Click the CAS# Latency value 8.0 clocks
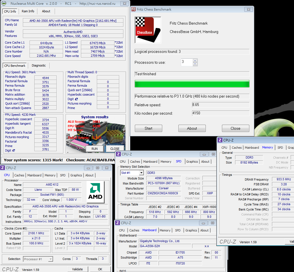 pyautogui.click(x=284, y=190)
